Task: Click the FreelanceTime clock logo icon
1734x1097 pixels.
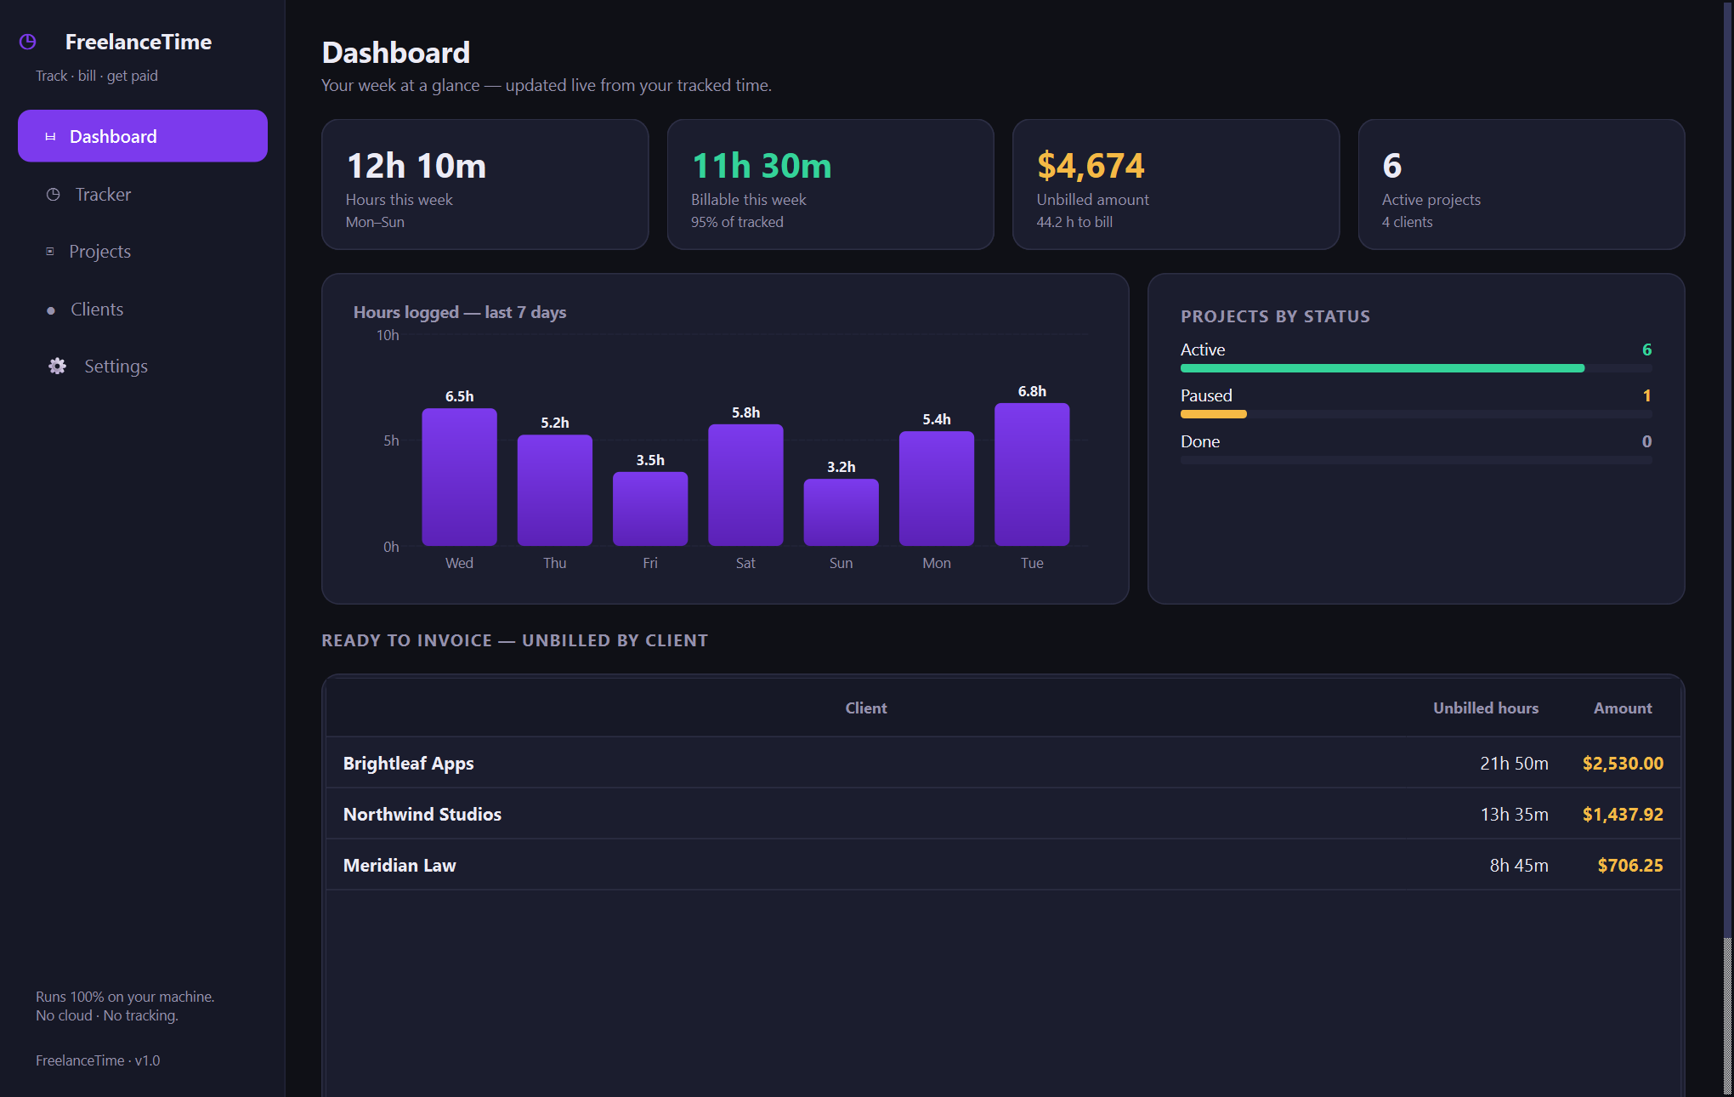Action: (27, 42)
